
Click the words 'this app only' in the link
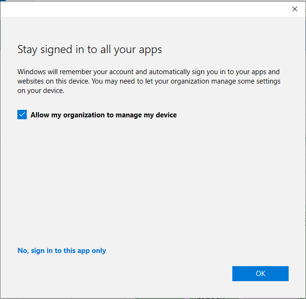pos(84,251)
